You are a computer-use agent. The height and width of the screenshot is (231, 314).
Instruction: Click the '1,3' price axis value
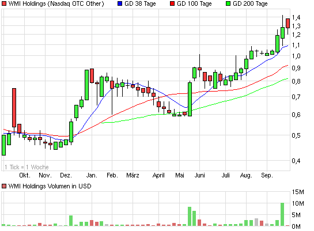296,26
